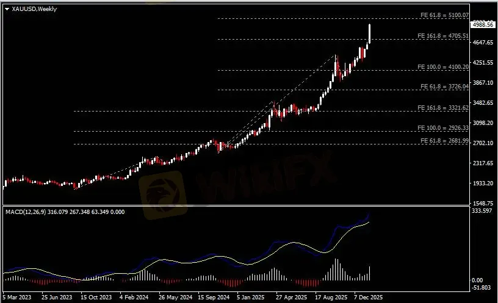The height and width of the screenshot is (303, 498).
Task: Click the 3482.65 price axis value
Action: coord(483,103)
